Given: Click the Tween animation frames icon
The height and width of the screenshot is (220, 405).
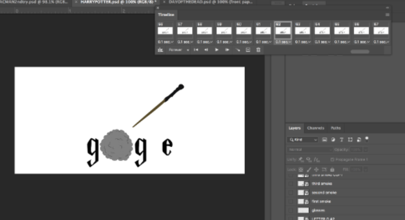Looking at the screenshot, I should click(237, 50).
